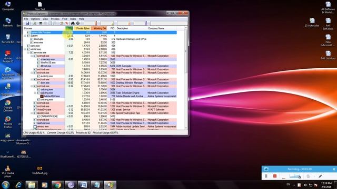The height and width of the screenshot is (189, 337).
Task: Open the 13 Autos.xlsx desktop file
Action: point(312,22)
